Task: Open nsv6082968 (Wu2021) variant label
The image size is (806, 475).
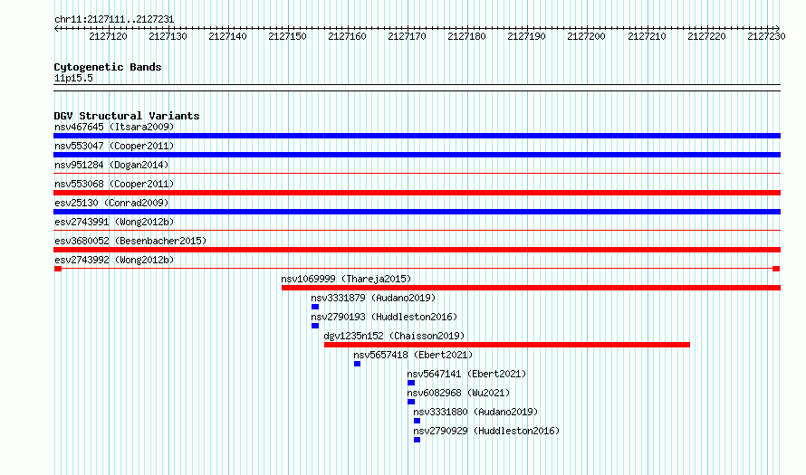Action: pos(458,393)
